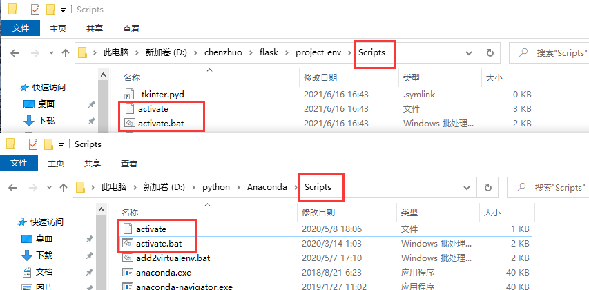This screenshot has height=290, width=589.
Task: Switch to 主页 tab in upper project_env window
Action: point(58,28)
